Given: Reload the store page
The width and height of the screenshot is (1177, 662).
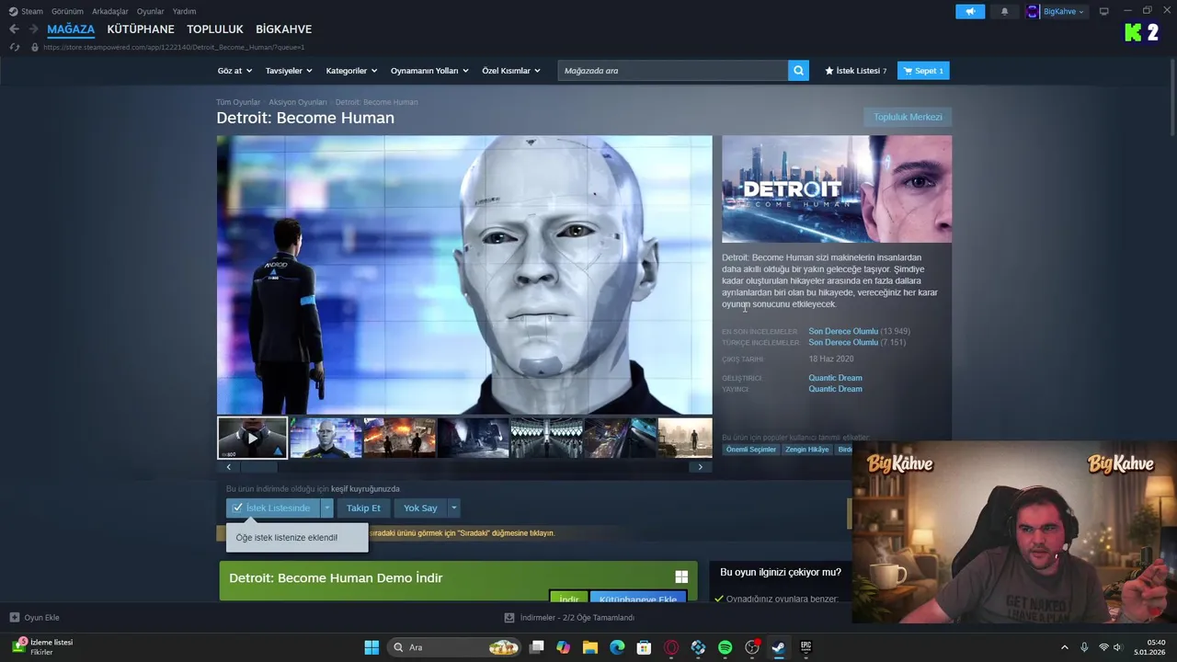Looking at the screenshot, I should pos(14,47).
